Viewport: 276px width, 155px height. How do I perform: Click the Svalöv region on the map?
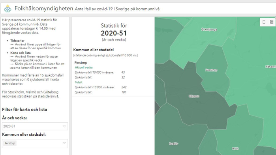(x=174, y=144)
